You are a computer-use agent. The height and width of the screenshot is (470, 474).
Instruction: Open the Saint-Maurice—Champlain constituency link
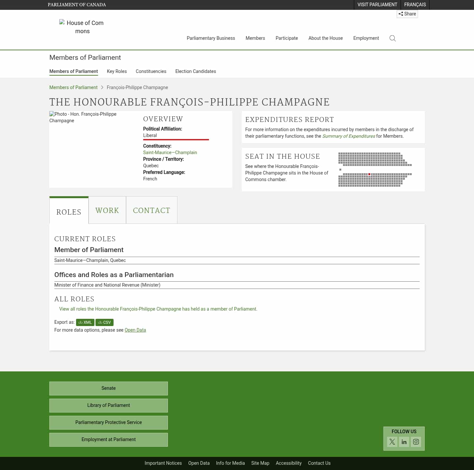point(170,152)
